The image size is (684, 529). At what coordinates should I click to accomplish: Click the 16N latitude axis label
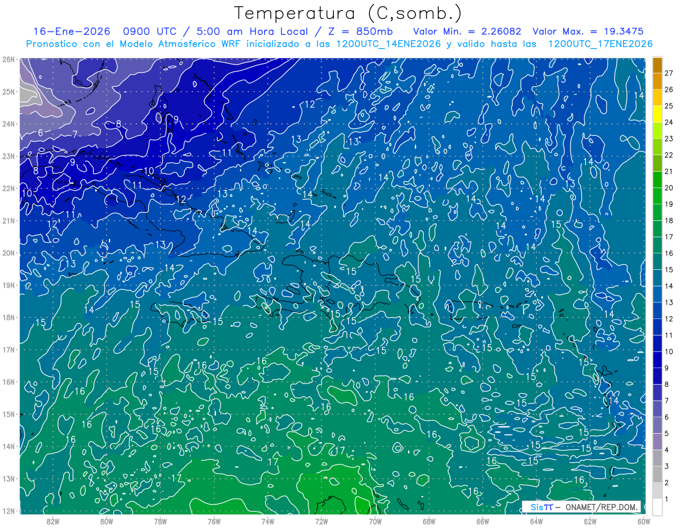[x=8, y=381]
